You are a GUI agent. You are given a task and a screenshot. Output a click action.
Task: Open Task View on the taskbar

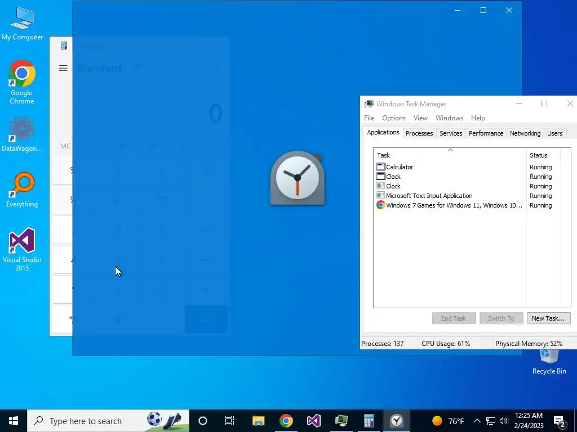pyautogui.click(x=230, y=421)
